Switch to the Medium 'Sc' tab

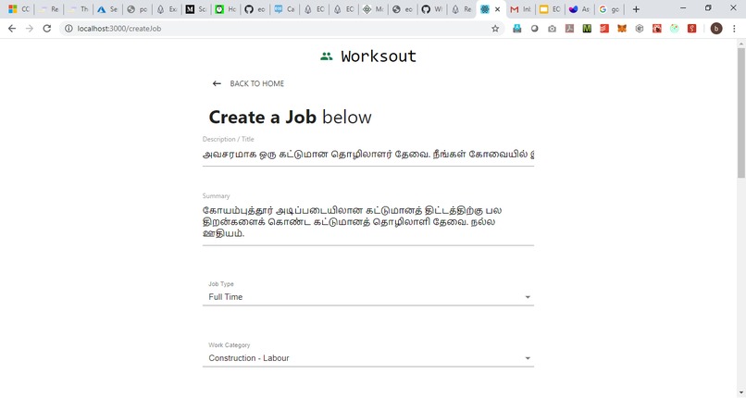(x=195, y=9)
